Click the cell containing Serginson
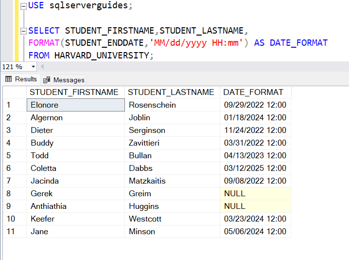Image resolution: width=349 pixels, height=260 pixels. (172, 130)
